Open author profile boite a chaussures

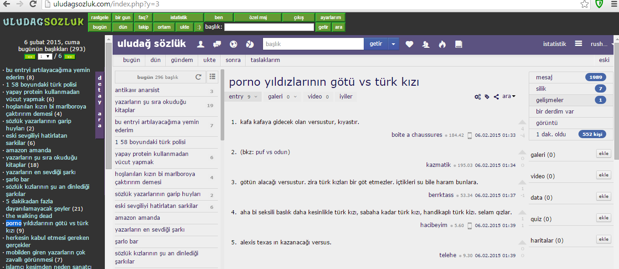(x=417, y=135)
